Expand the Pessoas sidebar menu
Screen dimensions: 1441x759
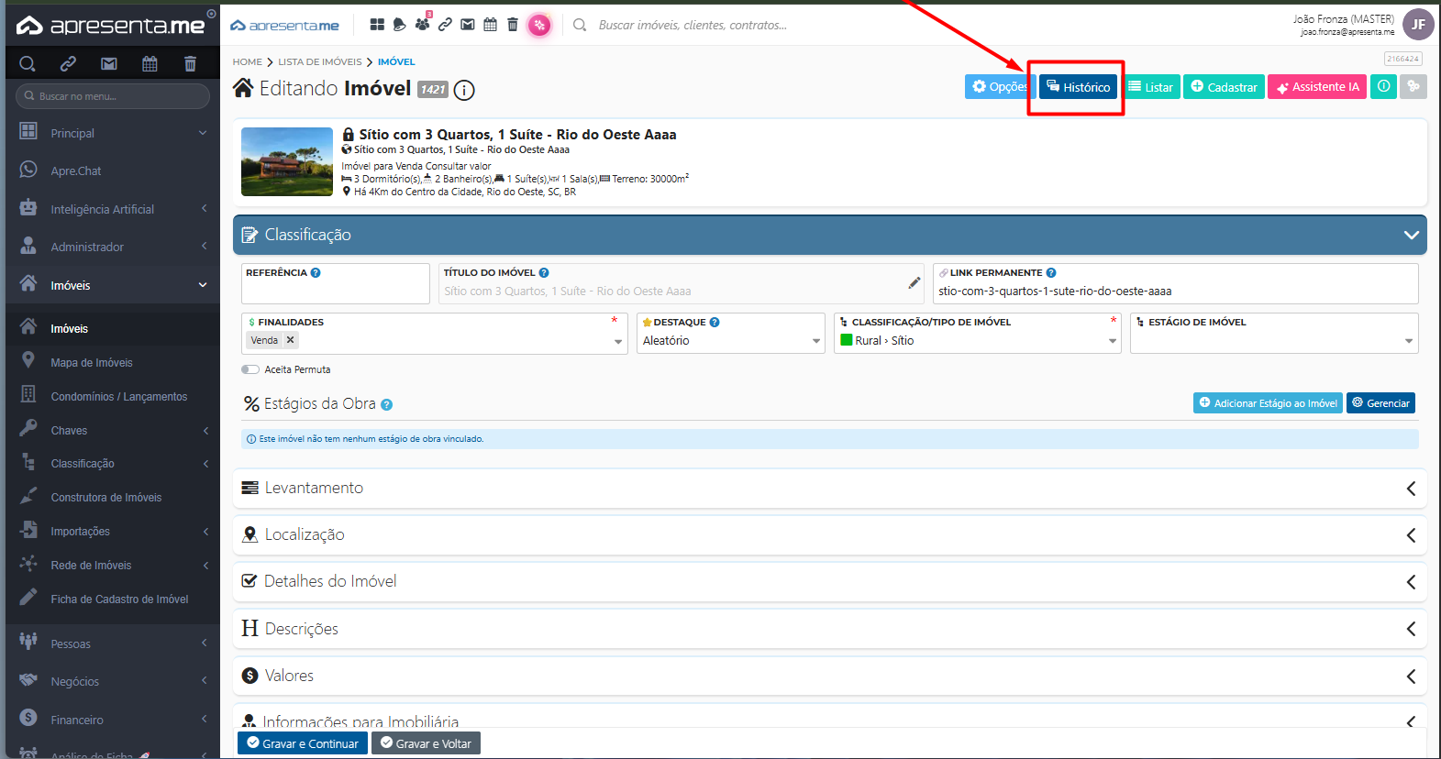click(x=113, y=643)
